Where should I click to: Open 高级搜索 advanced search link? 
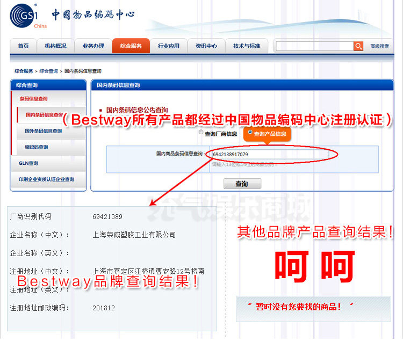pyautogui.click(x=379, y=46)
